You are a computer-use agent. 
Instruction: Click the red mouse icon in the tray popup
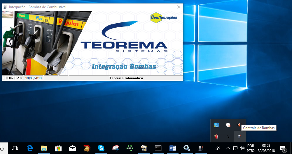coord(216,137)
